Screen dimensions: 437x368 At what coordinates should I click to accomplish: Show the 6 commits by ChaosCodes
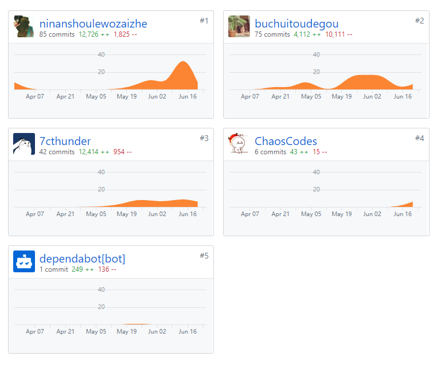click(270, 152)
